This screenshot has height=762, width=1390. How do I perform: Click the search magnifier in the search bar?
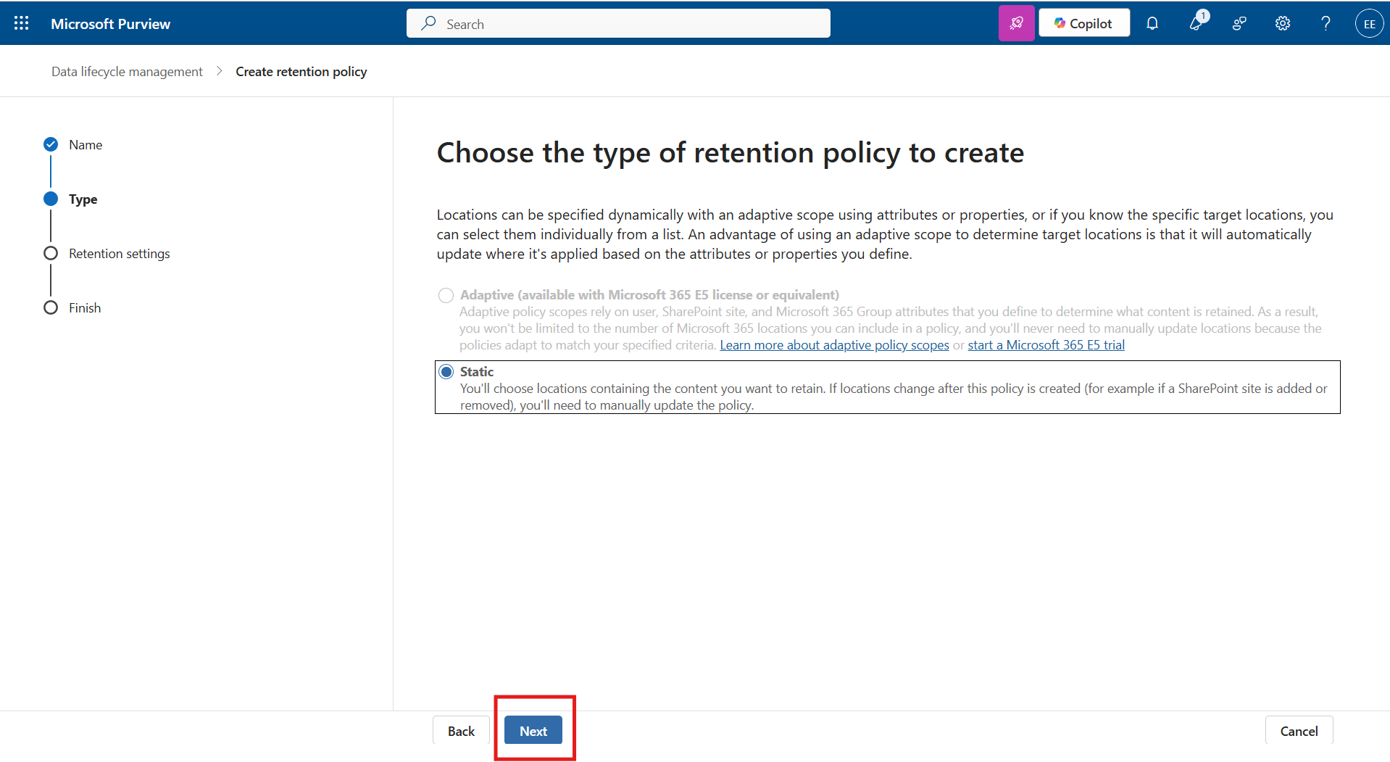427,23
